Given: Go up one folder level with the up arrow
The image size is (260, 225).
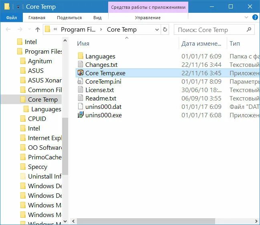Looking at the screenshot, I should point(38,30).
